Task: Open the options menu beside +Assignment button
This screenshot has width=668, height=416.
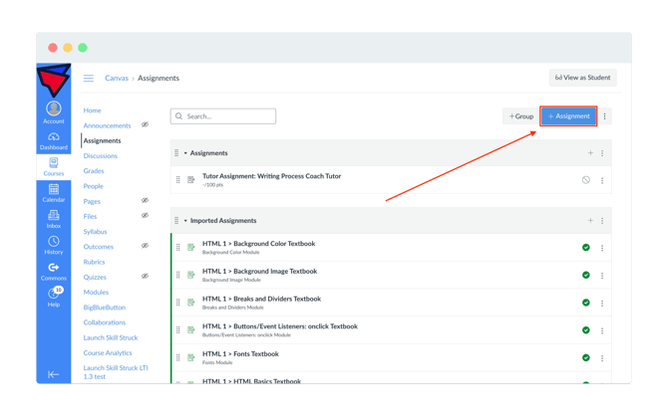Action: pos(604,116)
